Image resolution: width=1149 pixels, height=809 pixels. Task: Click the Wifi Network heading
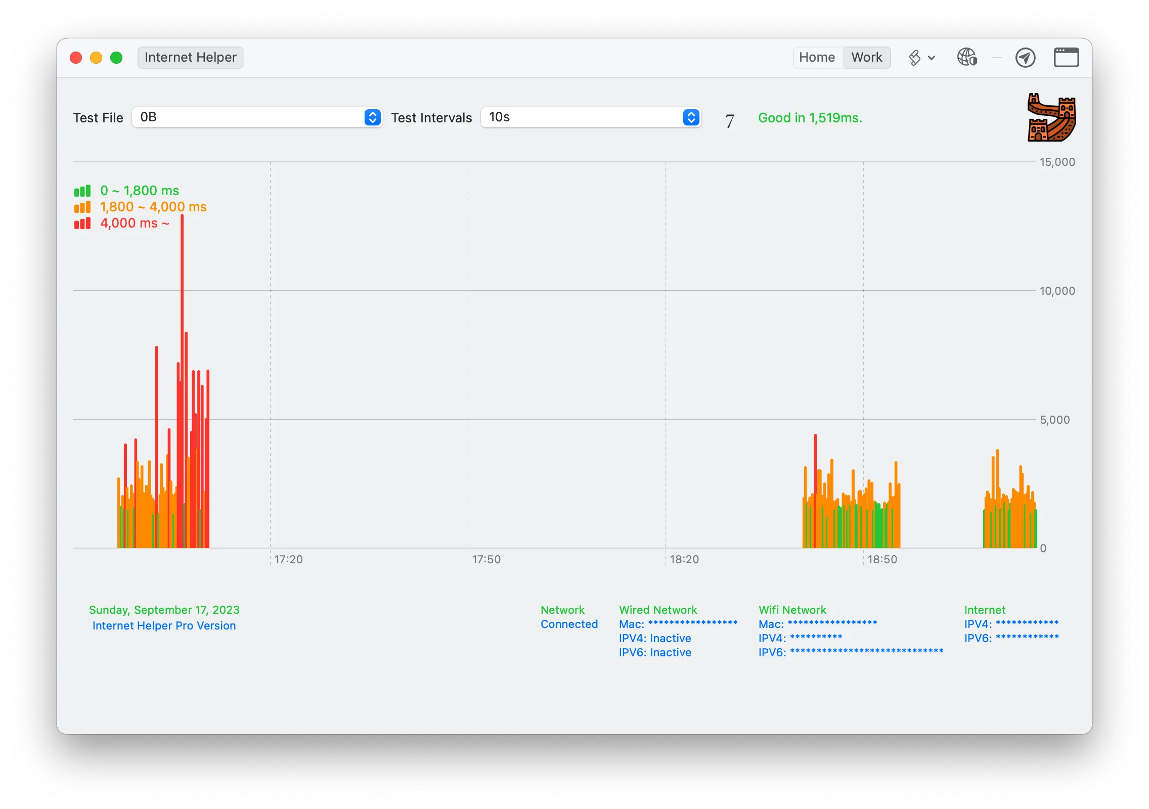[x=792, y=610]
